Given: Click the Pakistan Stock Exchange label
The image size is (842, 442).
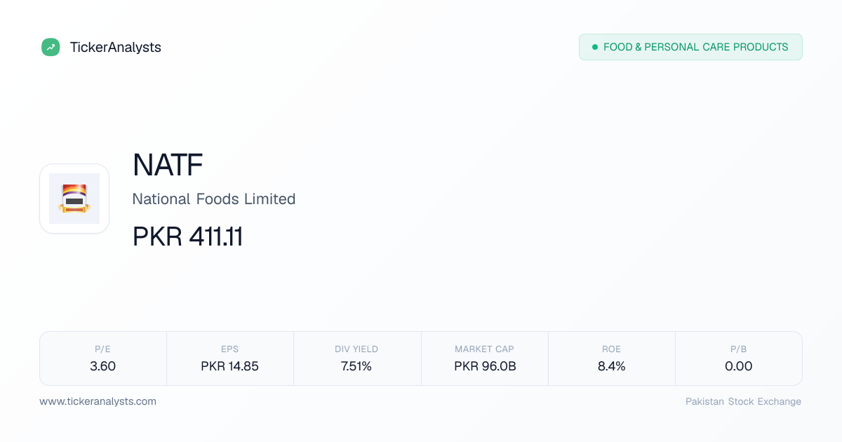Looking at the screenshot, I should point(743,402).
